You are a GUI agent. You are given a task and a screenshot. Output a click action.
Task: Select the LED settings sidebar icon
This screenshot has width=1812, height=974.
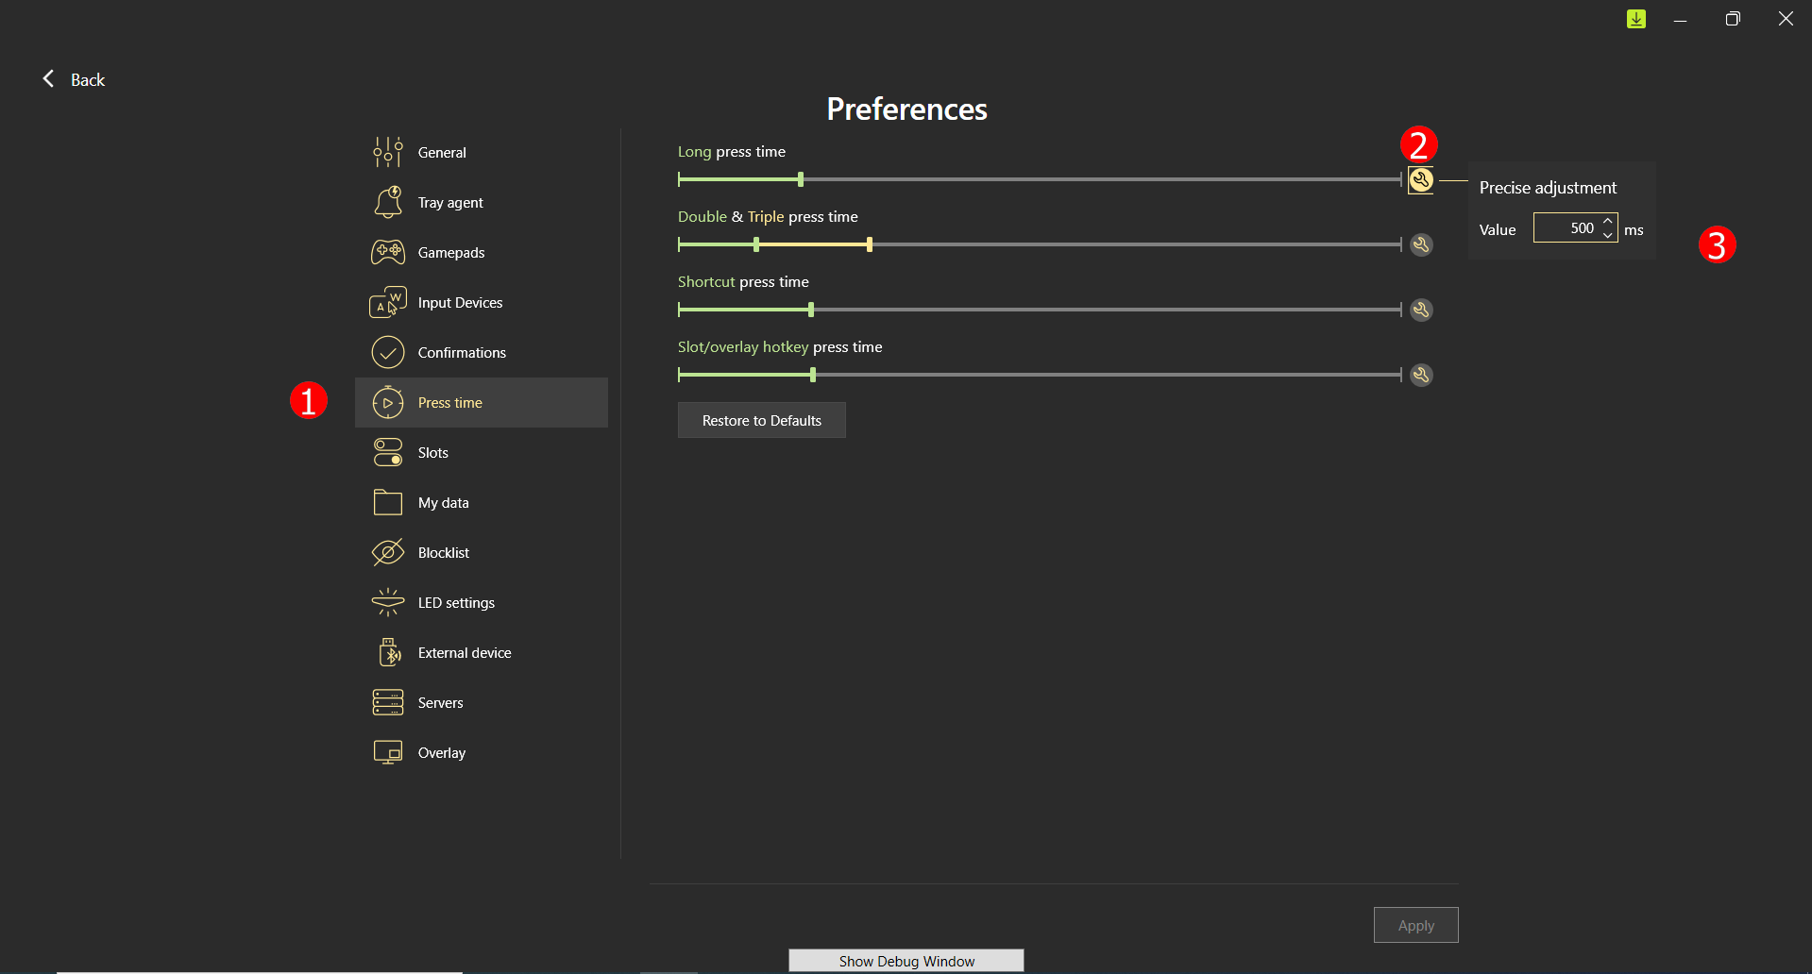tap(388, 602)
